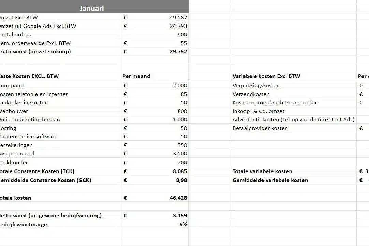This screenshot has width=369, height=246.
Task: Click the Verpakkingskosten label cell
Action: click(x=293, y=85)
